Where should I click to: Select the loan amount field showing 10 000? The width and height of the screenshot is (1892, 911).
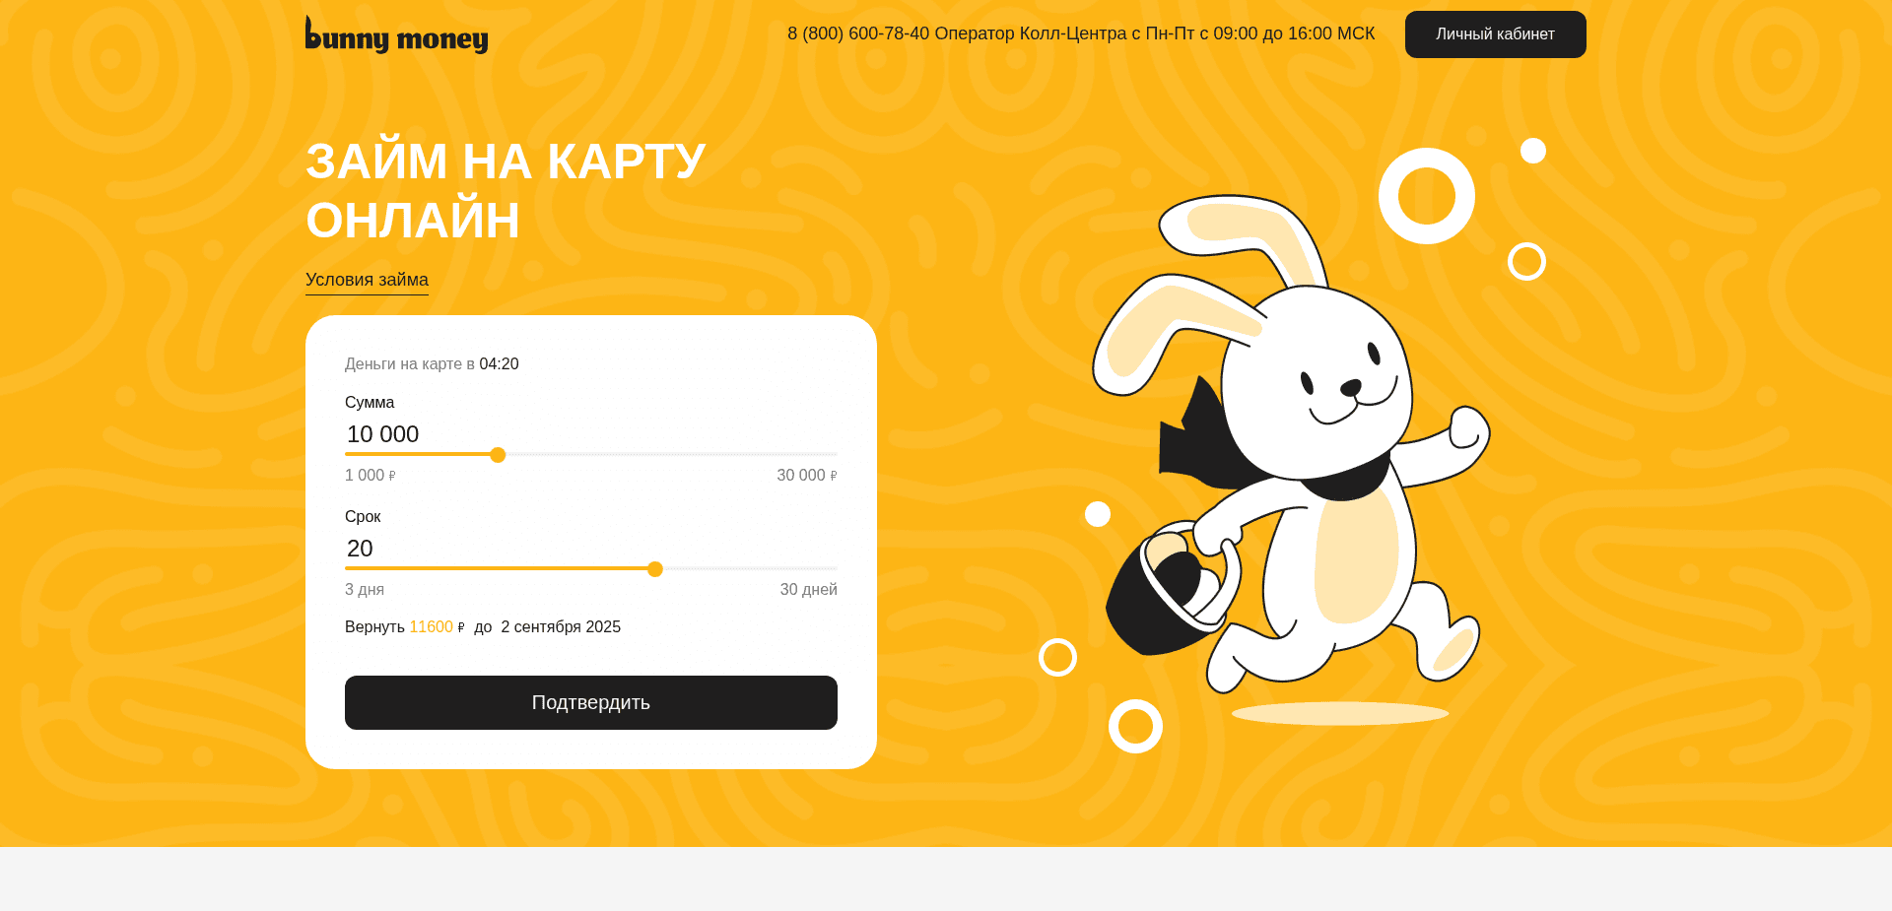(x=382, y=434)
